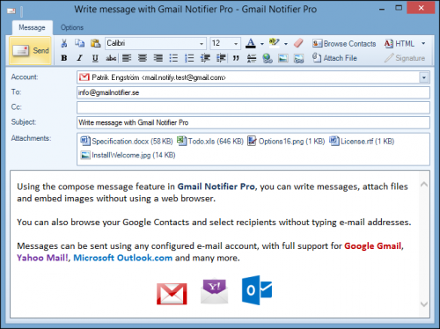
Task: Select Todo.xls attachment
Action: tap(210, 142)
